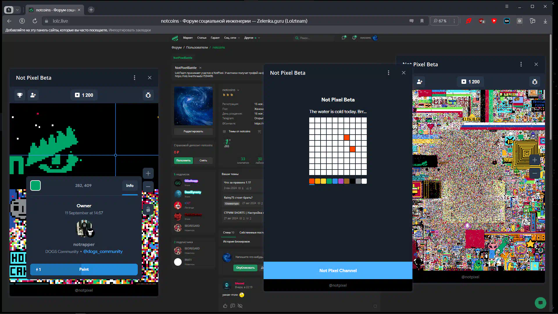This screenshot has height=314, width=558.
Task: Expand Соц. сети dropdown menu
Action: [232, 38]
